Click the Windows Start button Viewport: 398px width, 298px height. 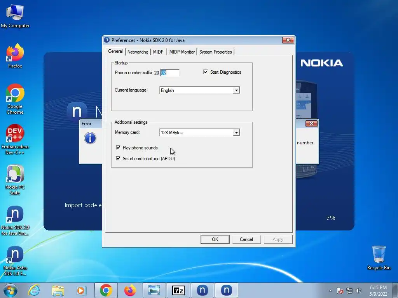(x=10, y=290)
